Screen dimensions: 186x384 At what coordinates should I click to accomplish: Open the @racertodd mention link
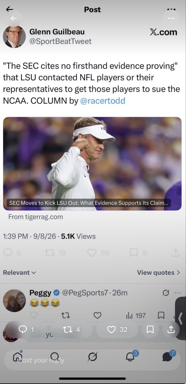[x=103, y=101]
